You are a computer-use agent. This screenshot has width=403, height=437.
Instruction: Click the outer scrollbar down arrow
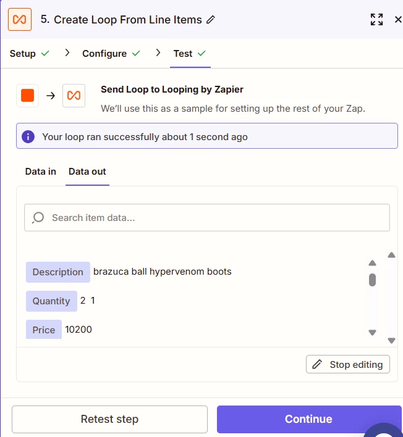[x=391, y=340]
